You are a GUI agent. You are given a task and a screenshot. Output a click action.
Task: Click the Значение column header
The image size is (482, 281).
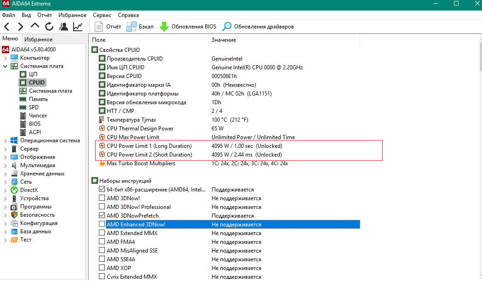click(284, 40)
